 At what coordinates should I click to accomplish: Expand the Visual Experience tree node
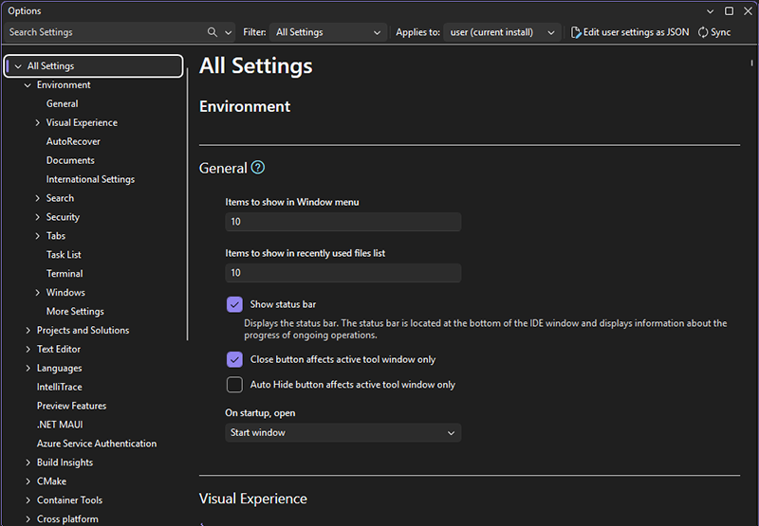coord(37,123)
